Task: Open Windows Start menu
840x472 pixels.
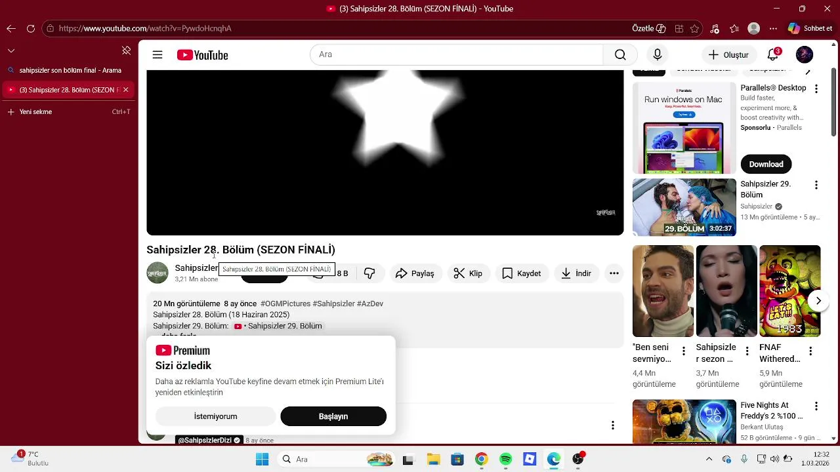Action: point(262,460)
